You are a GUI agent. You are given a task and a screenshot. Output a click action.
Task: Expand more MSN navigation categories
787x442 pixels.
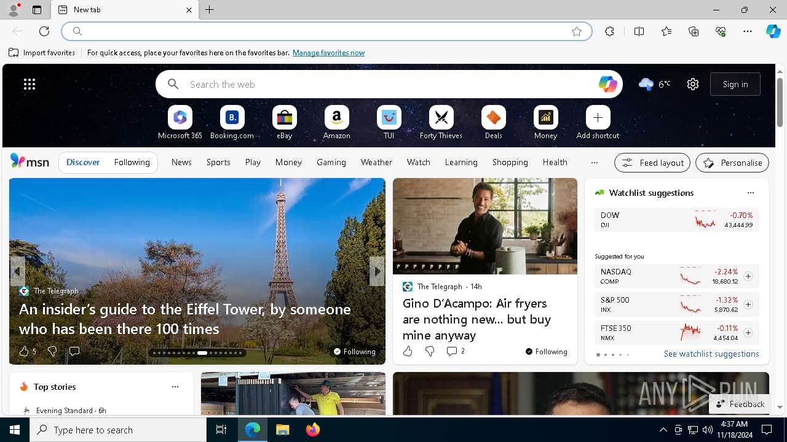pos(594,163)
